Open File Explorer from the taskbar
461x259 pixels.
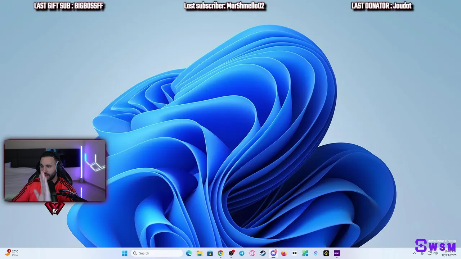(x=200, y=253)
